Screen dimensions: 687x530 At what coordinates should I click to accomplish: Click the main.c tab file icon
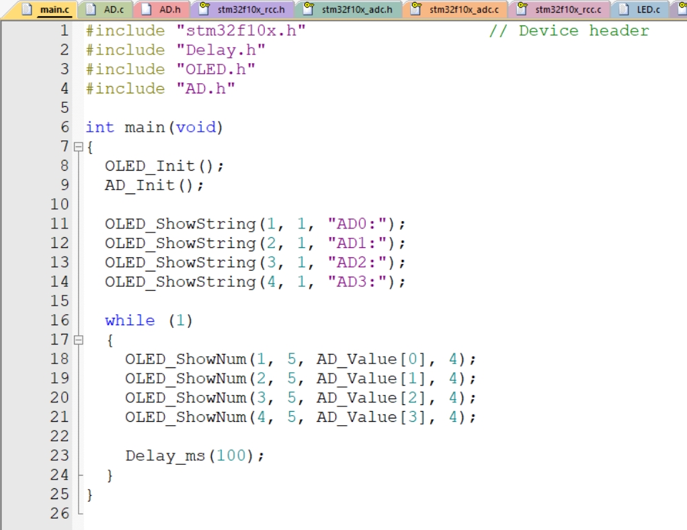coord(27,9)
